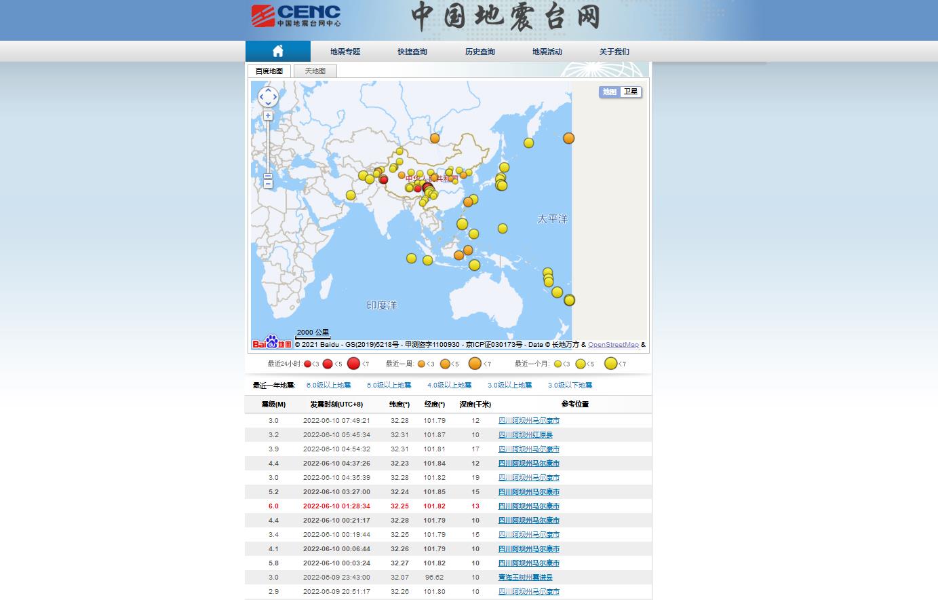Image resolution: width=938 pixels, height=600 pixels.
Task: Switch the map to 卫星 satellite view
Action: tap(630, 92)
